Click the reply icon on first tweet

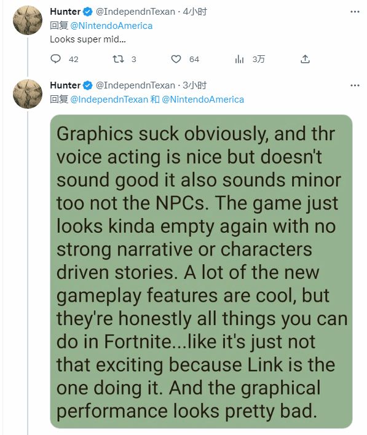55,59
